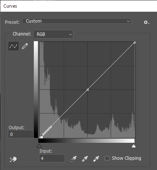Open the preset options gear menu
Screen dimensions: 157x170
146,22
